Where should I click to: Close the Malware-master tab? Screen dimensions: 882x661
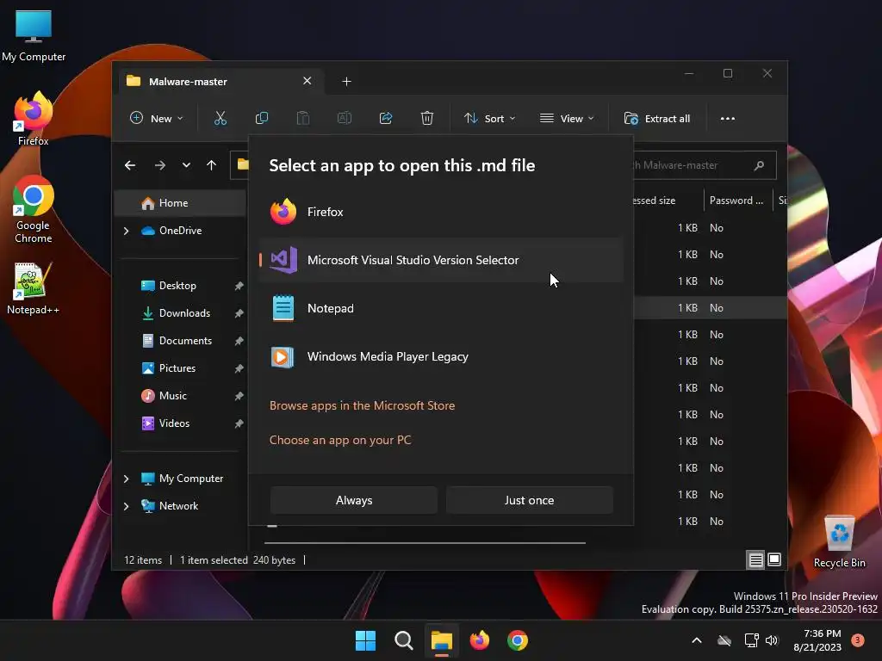tap(307, 81)
